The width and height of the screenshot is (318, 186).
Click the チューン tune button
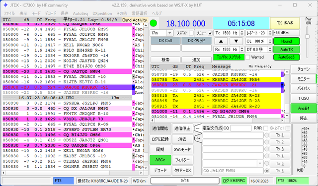point(304,69)
